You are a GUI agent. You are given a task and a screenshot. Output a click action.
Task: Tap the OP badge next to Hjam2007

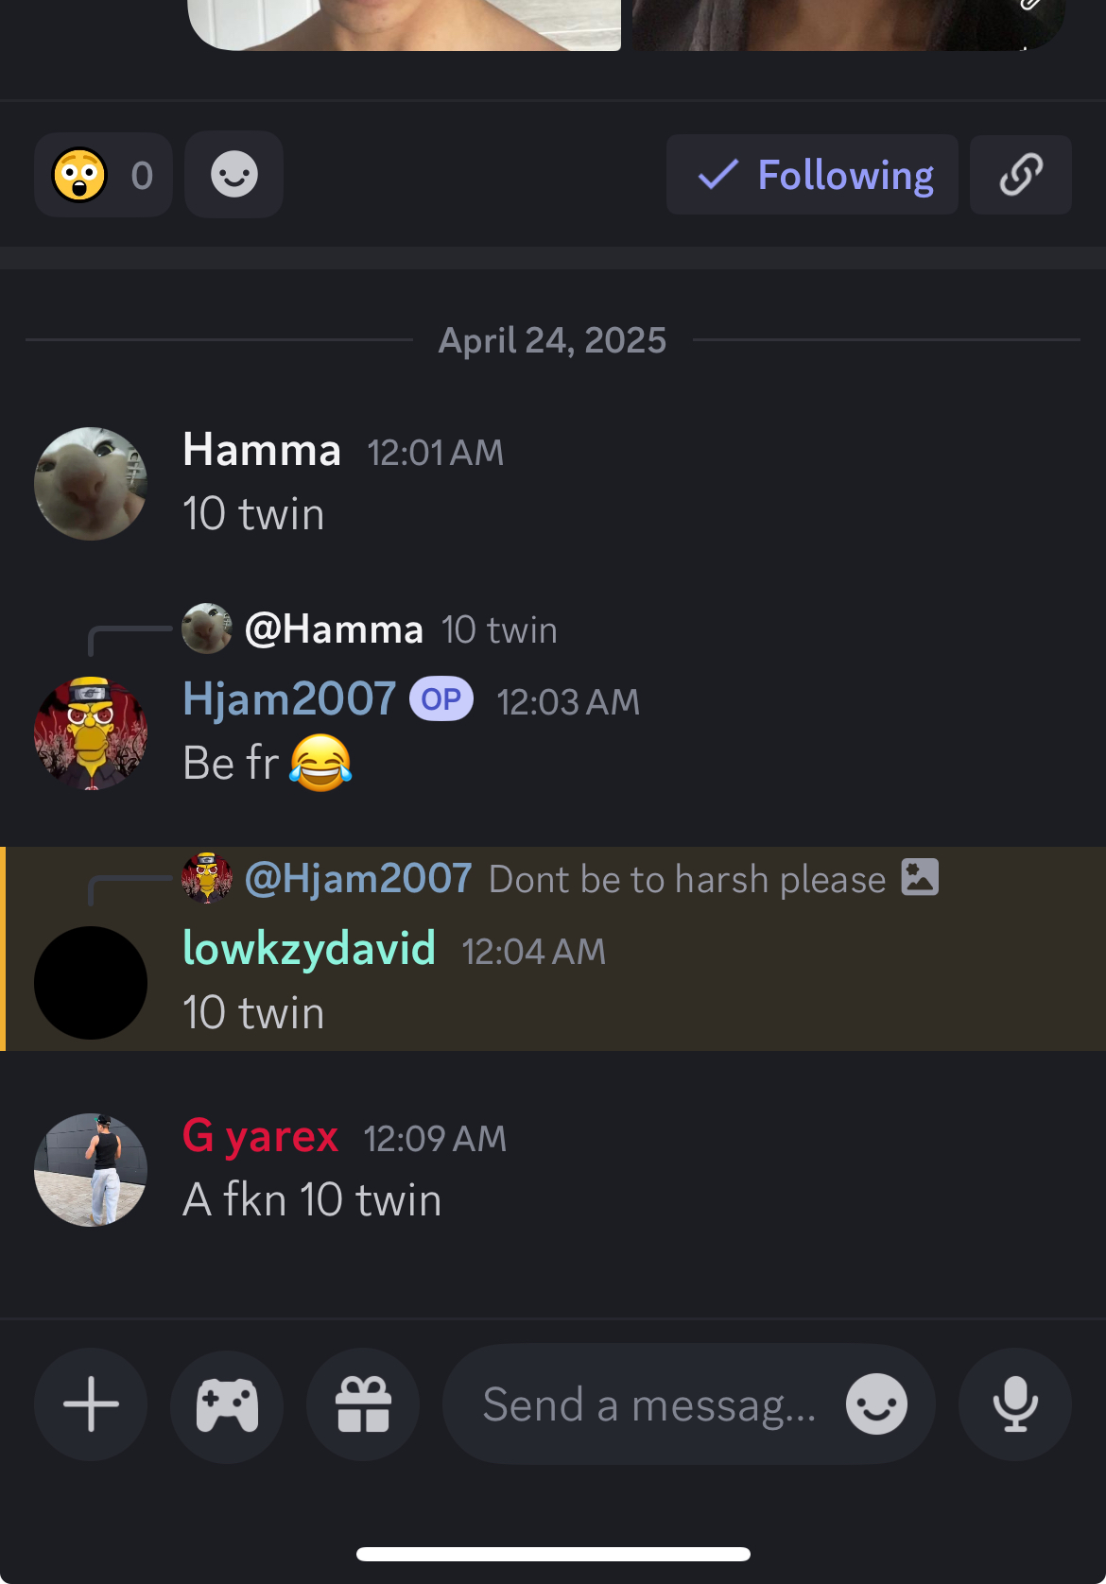click(x=441, y=699)
